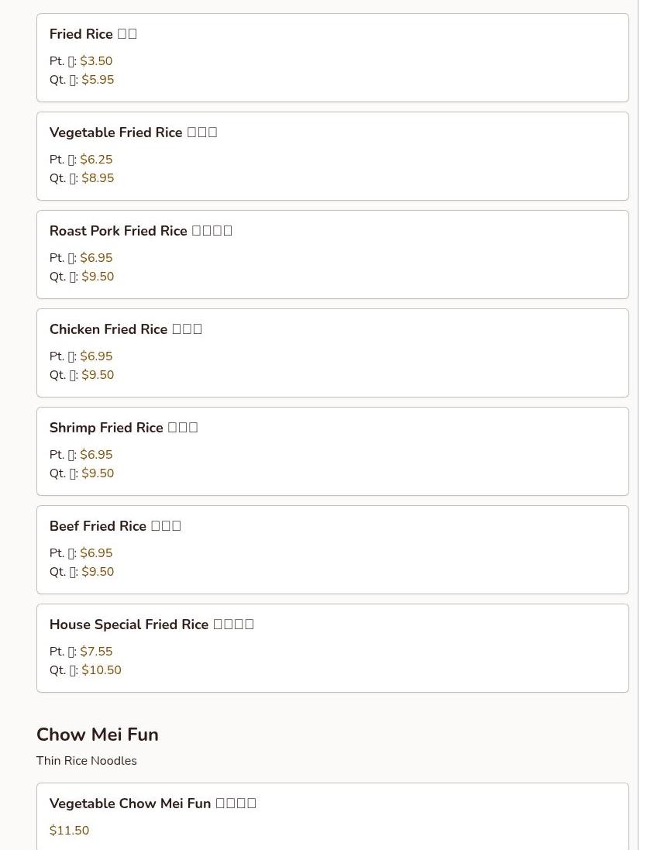Click the Chow Mei Fun section heading

[x=98, y=735]
